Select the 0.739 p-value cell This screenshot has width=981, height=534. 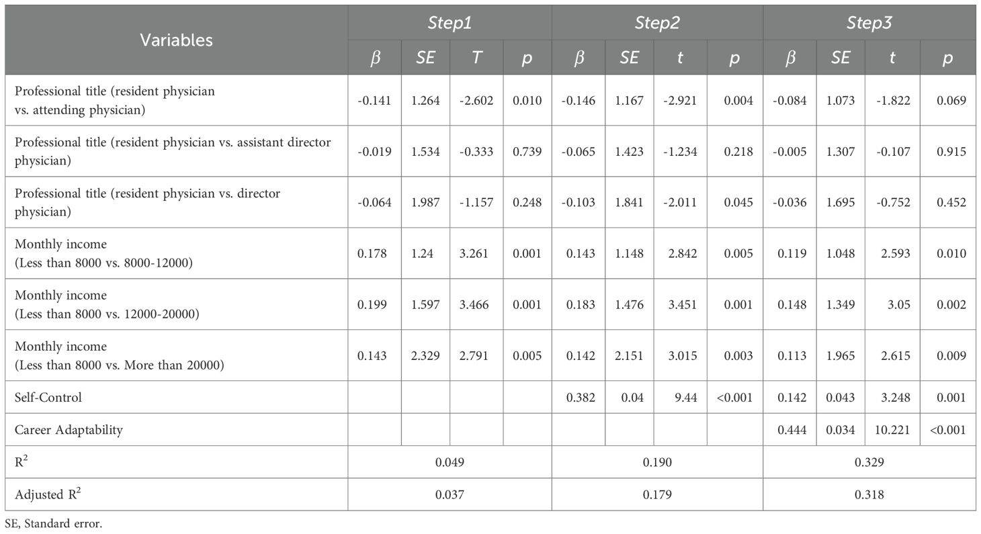click(527, 152)
